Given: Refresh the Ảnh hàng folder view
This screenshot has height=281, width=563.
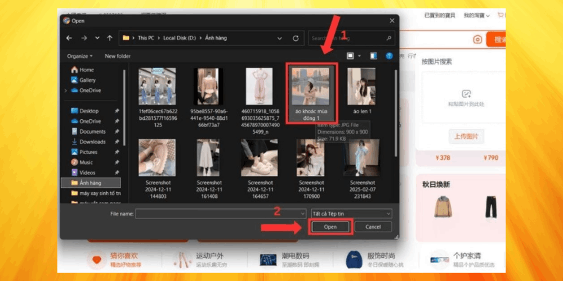Looking at the screenshot, I should [296, 38].
